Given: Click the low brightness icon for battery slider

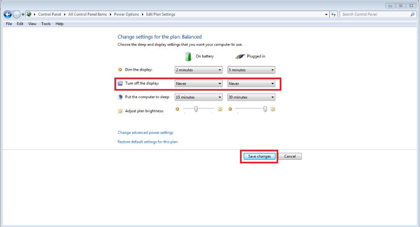Looking at the screenshot, I should pos(177,109).
